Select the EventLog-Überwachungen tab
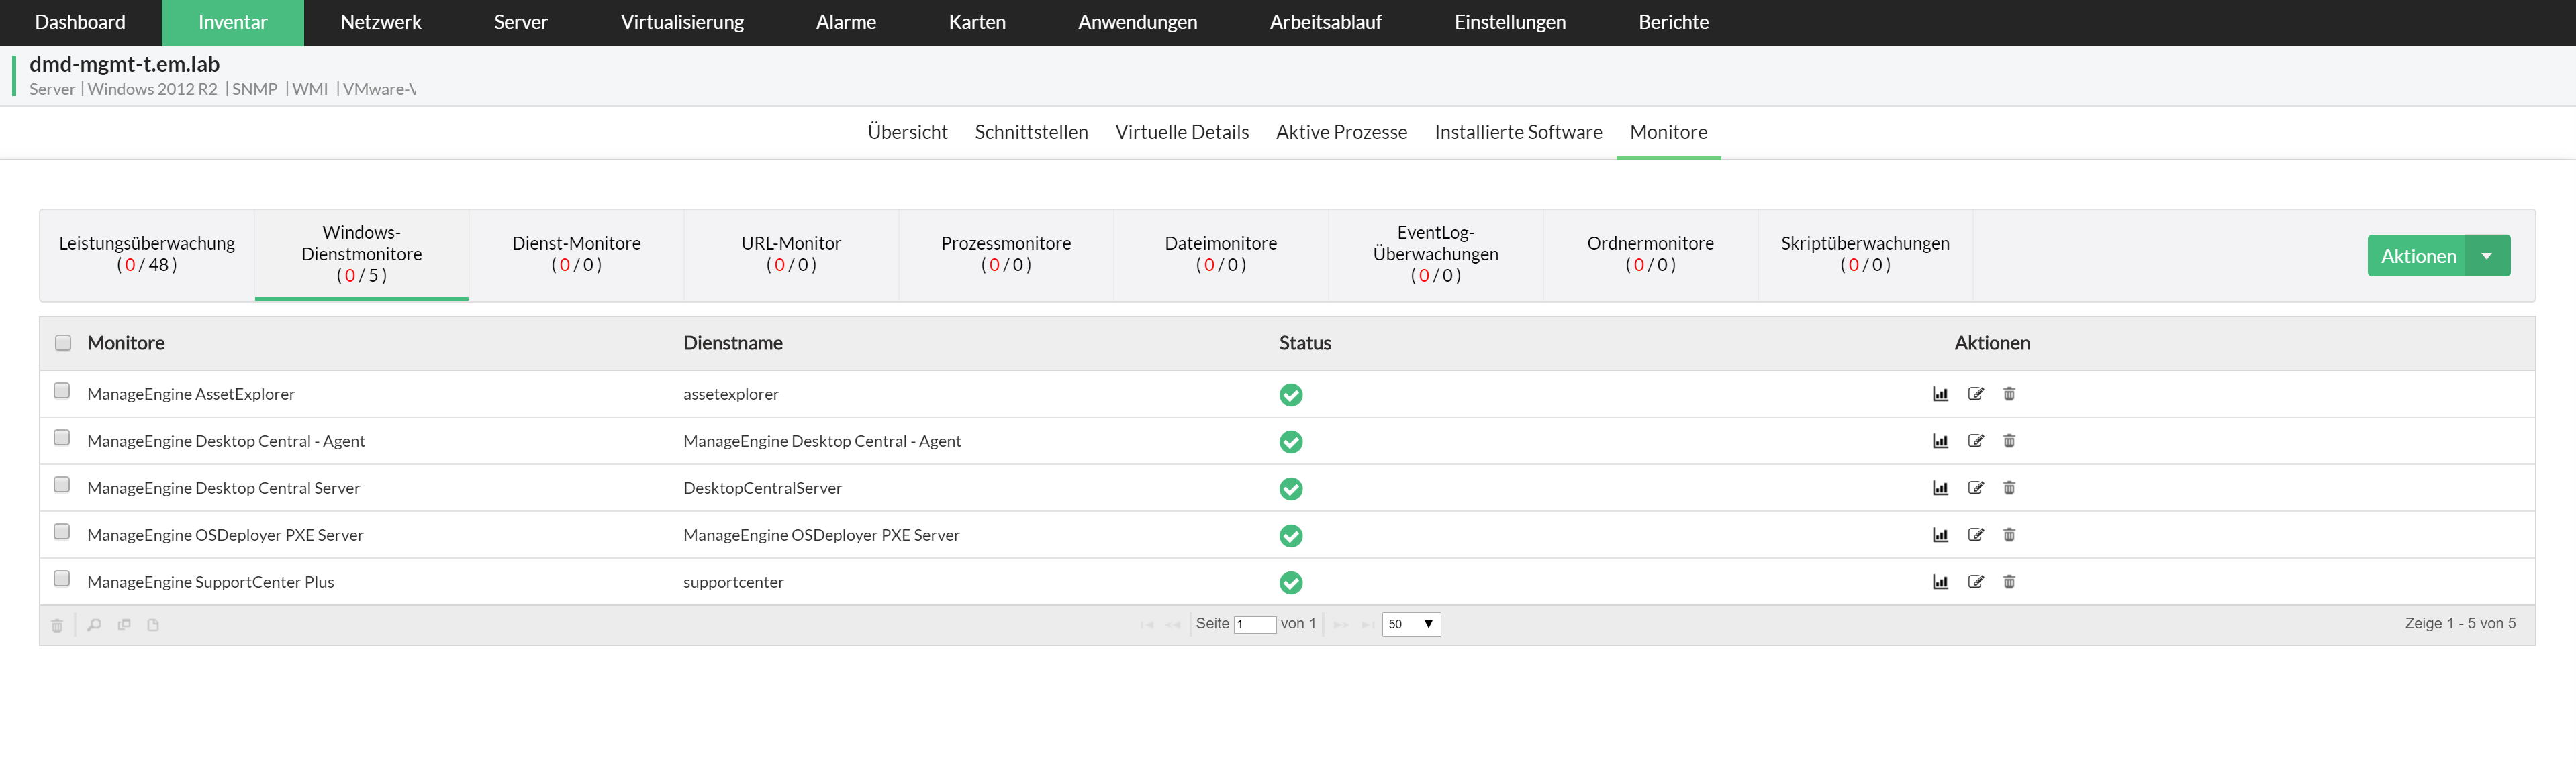2576x766 pixels. tap(1435, 255)
